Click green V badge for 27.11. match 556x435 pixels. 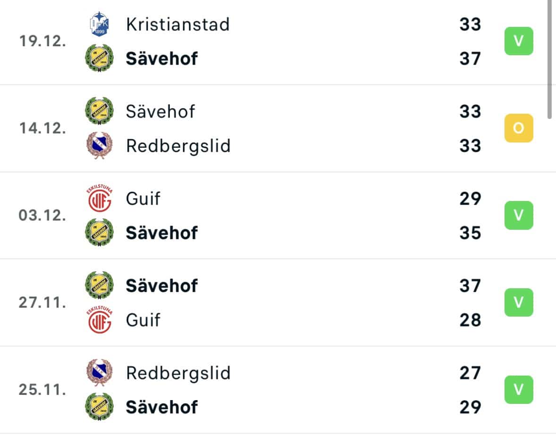pyautogui.click(x=519, y=302)
